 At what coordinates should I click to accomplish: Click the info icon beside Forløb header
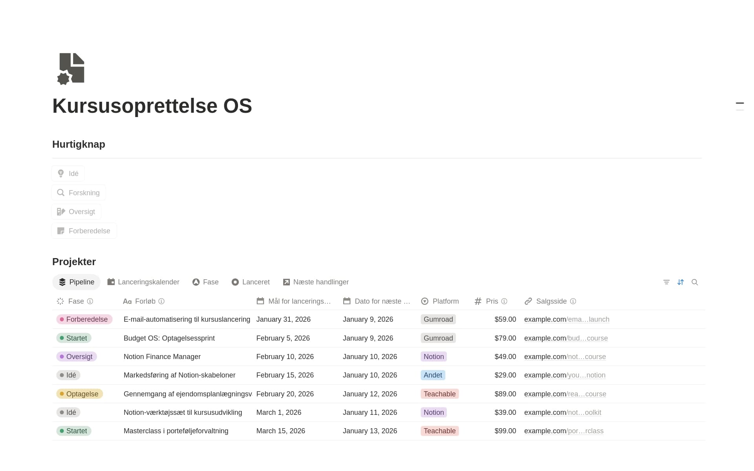(161, 301)
